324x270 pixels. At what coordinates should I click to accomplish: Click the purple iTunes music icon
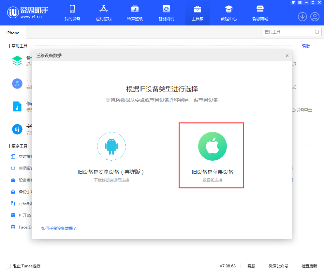pos(17,84)
